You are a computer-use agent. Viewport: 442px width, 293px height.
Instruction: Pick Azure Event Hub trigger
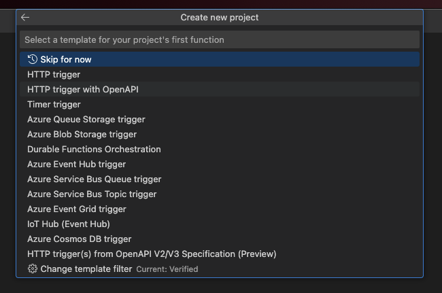pyautogui.click(x=76, y=165)
